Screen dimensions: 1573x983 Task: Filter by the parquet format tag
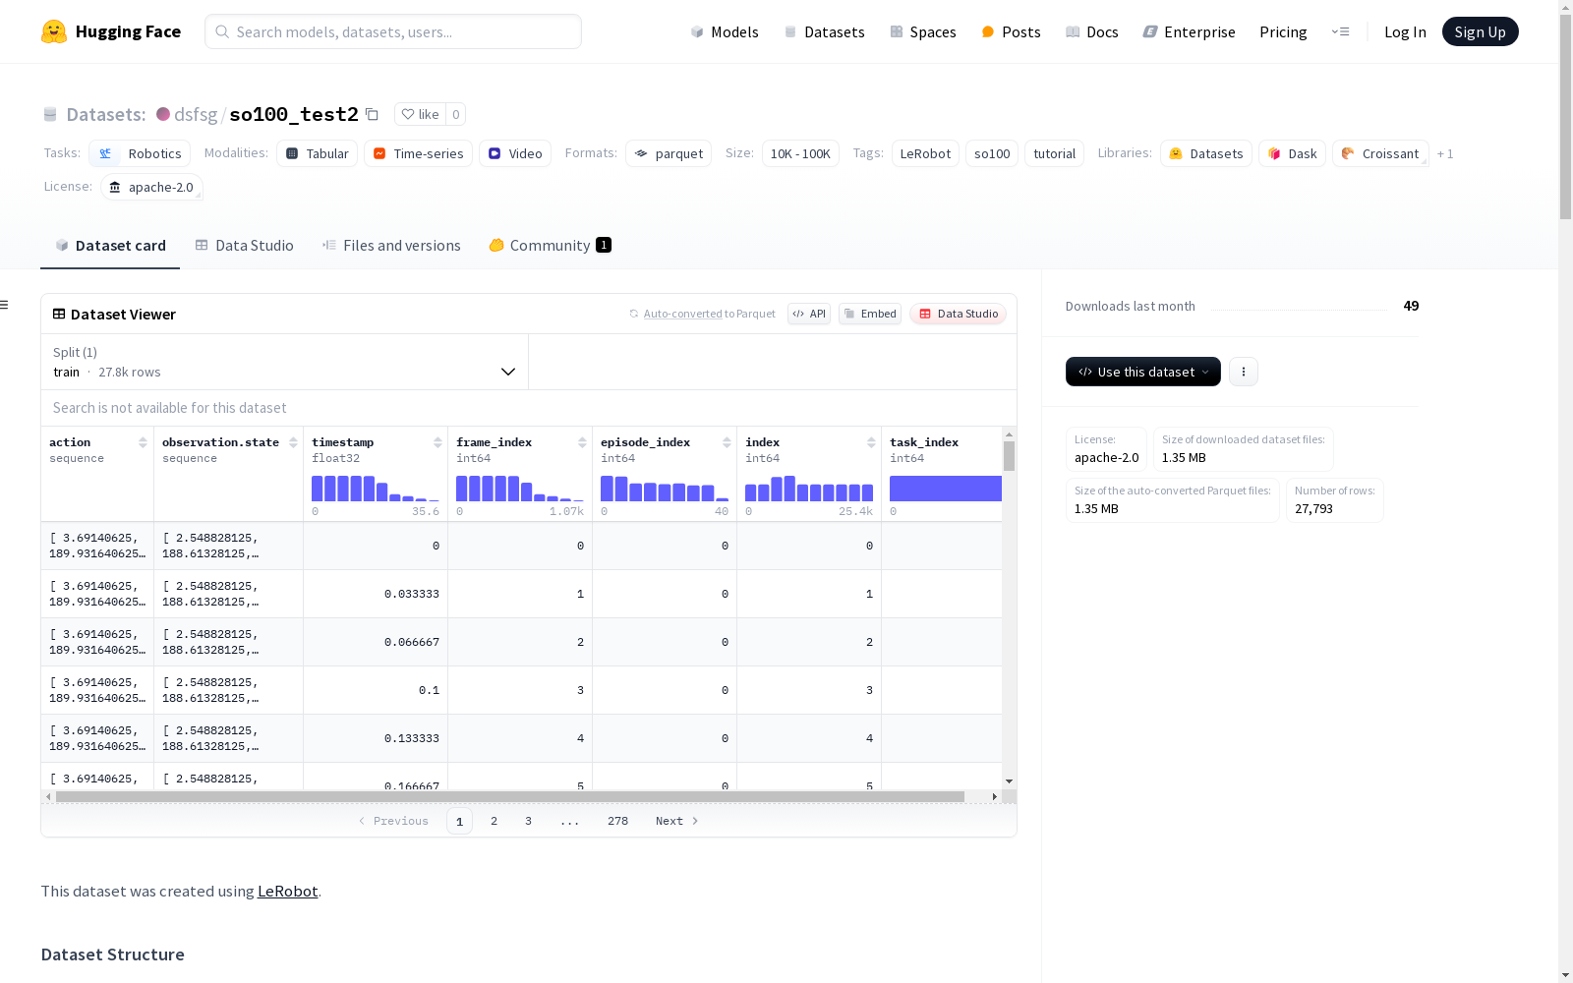click(669, 154)
